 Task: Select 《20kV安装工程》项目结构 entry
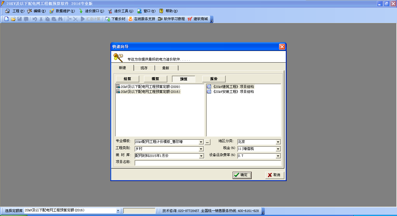231,91
